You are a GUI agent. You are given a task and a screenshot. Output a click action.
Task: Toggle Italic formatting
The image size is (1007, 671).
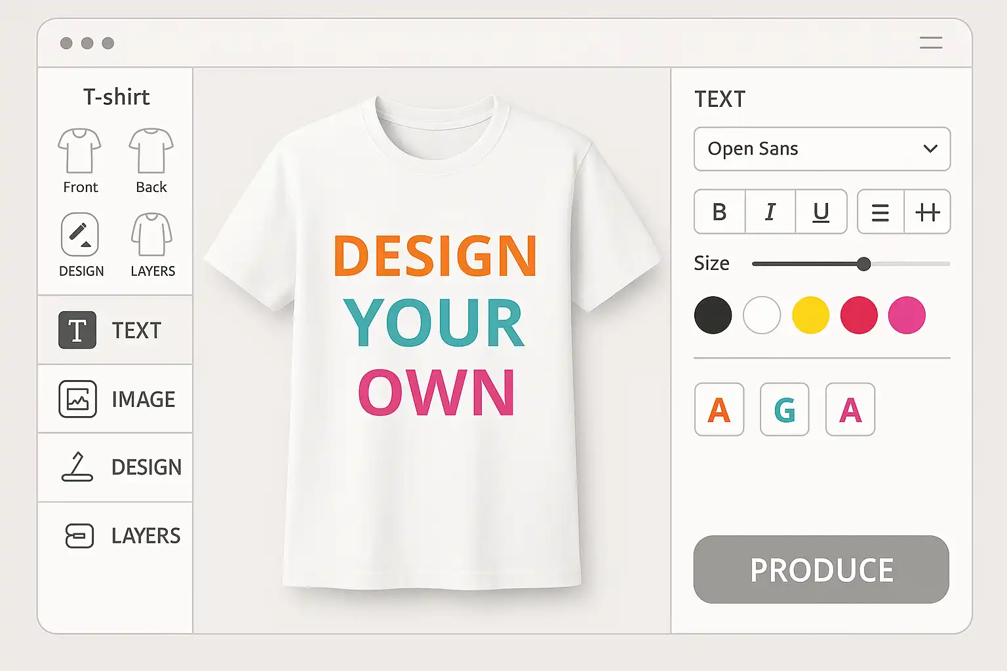click(770, 212)
